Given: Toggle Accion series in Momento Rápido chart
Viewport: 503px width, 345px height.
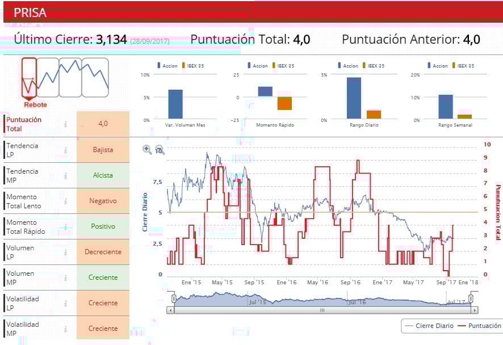Looking at the screenshot, I should 257,65.
